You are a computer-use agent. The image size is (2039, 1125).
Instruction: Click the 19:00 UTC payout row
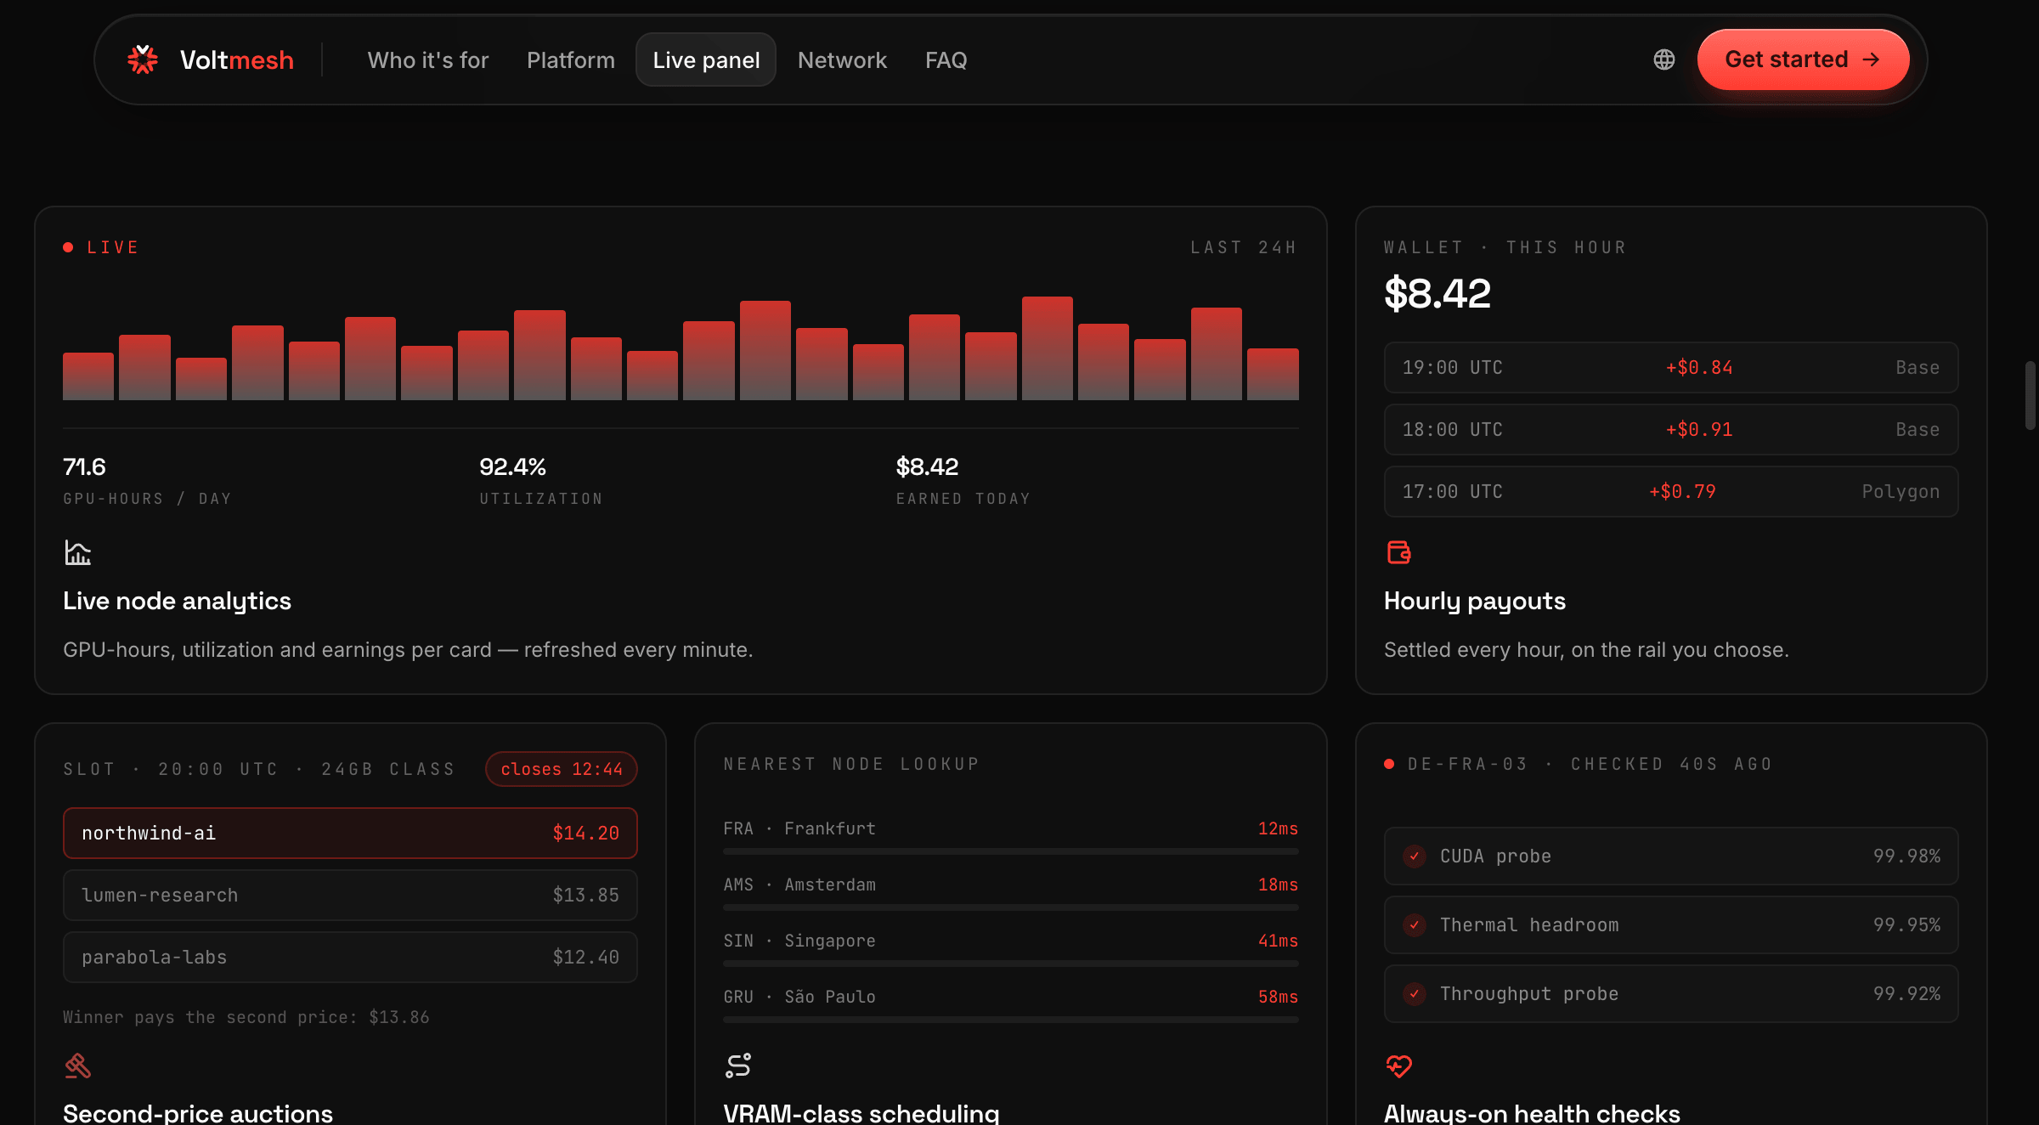(x=1671, y=368)
